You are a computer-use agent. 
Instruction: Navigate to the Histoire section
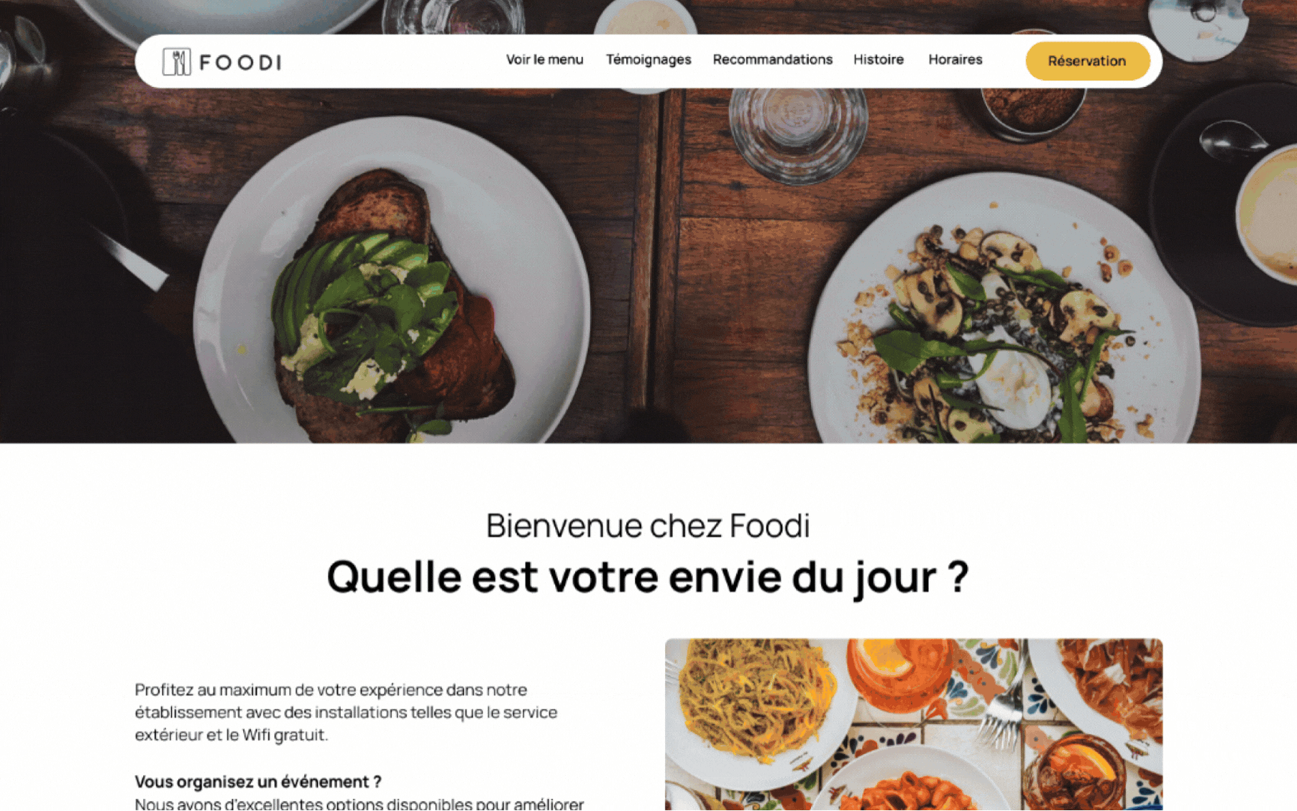click(x=878, y=60)
